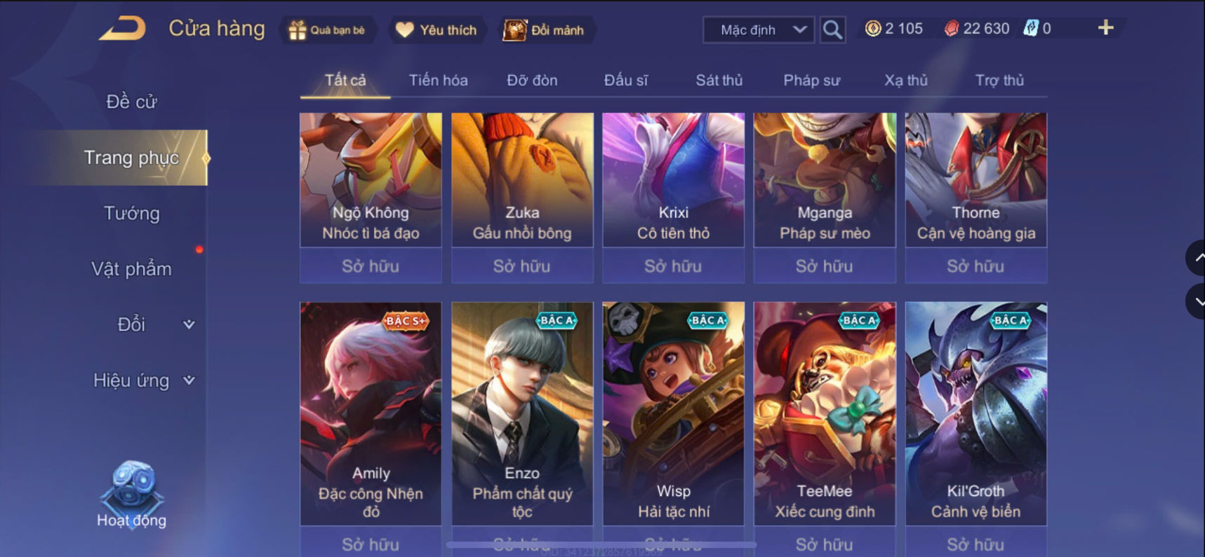This screenshot has width=1205, height=557.
Task: Switch to the Pháp sư tab
Action: tap(811, 81)
